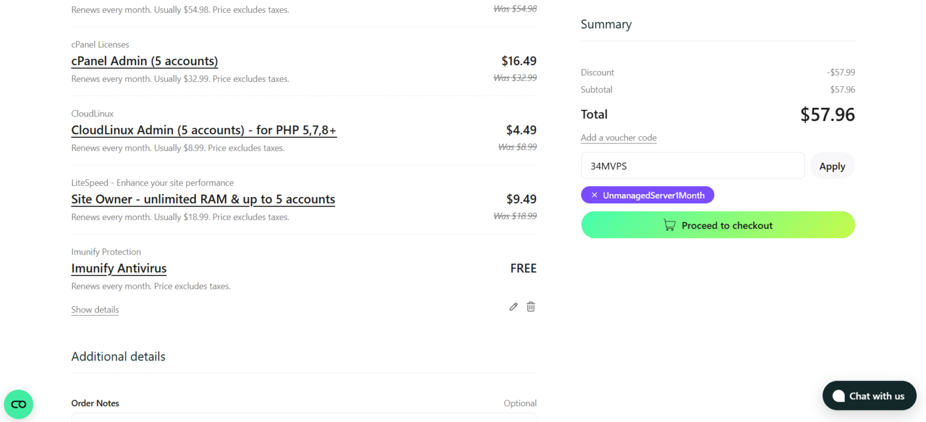Screen dimensions: 926x422
Task: Remove the UnmanagedServer1Month voucher tag
Action: point(594,195)
